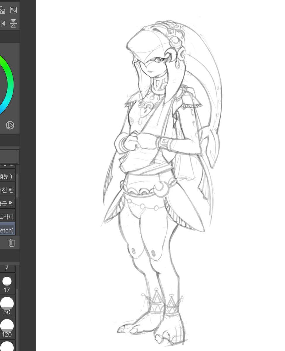Choose brush size 17 preset

pyautogui.click(x=7, y=284)
